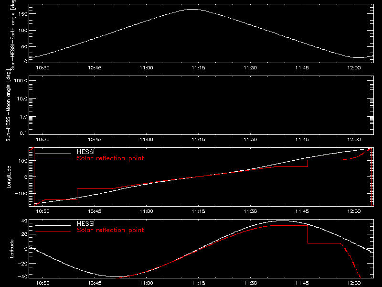The image size is (382, 287).
Task: Click the 50 tick label on Earth angle axis
Action: (x=25, y=46)
